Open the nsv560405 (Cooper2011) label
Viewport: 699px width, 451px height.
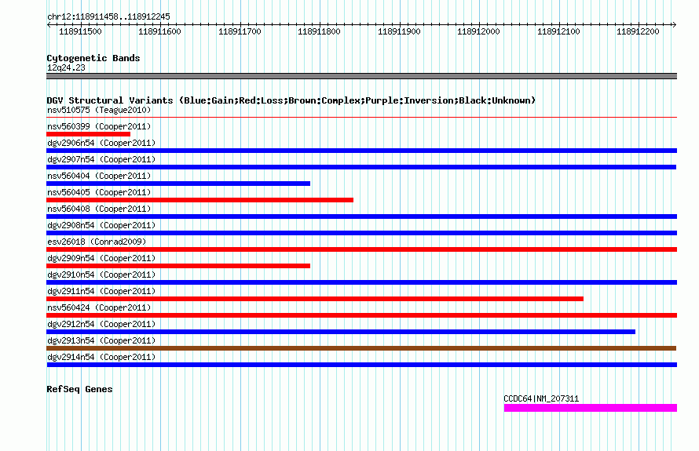click(99, 192)
